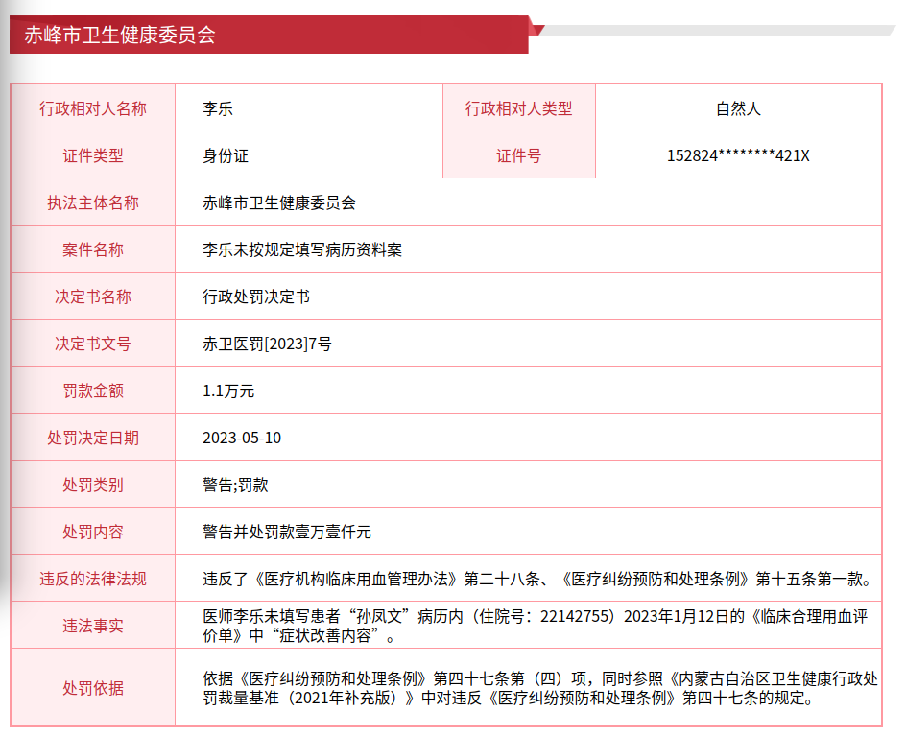Select the 证件号 label cell
The image size is (906, 736).
click(x=519, y=154)
